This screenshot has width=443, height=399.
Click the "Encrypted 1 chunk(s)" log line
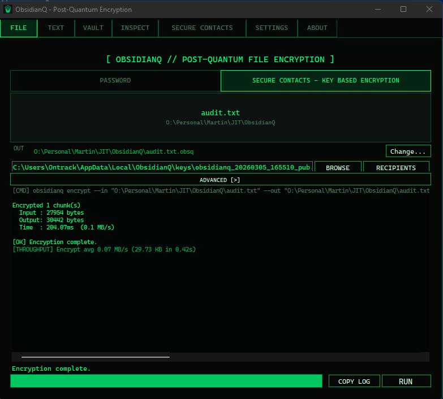coord(46,205)
